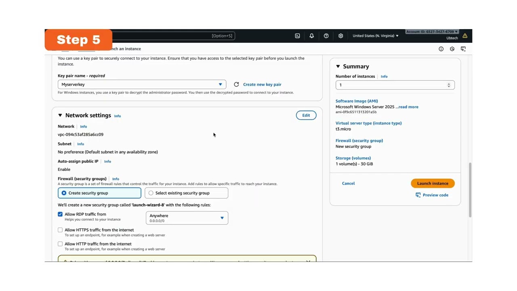Uncheck Allow RDP traffic from
This screenshot has width=517, height=291.
(x=60, y=214)
